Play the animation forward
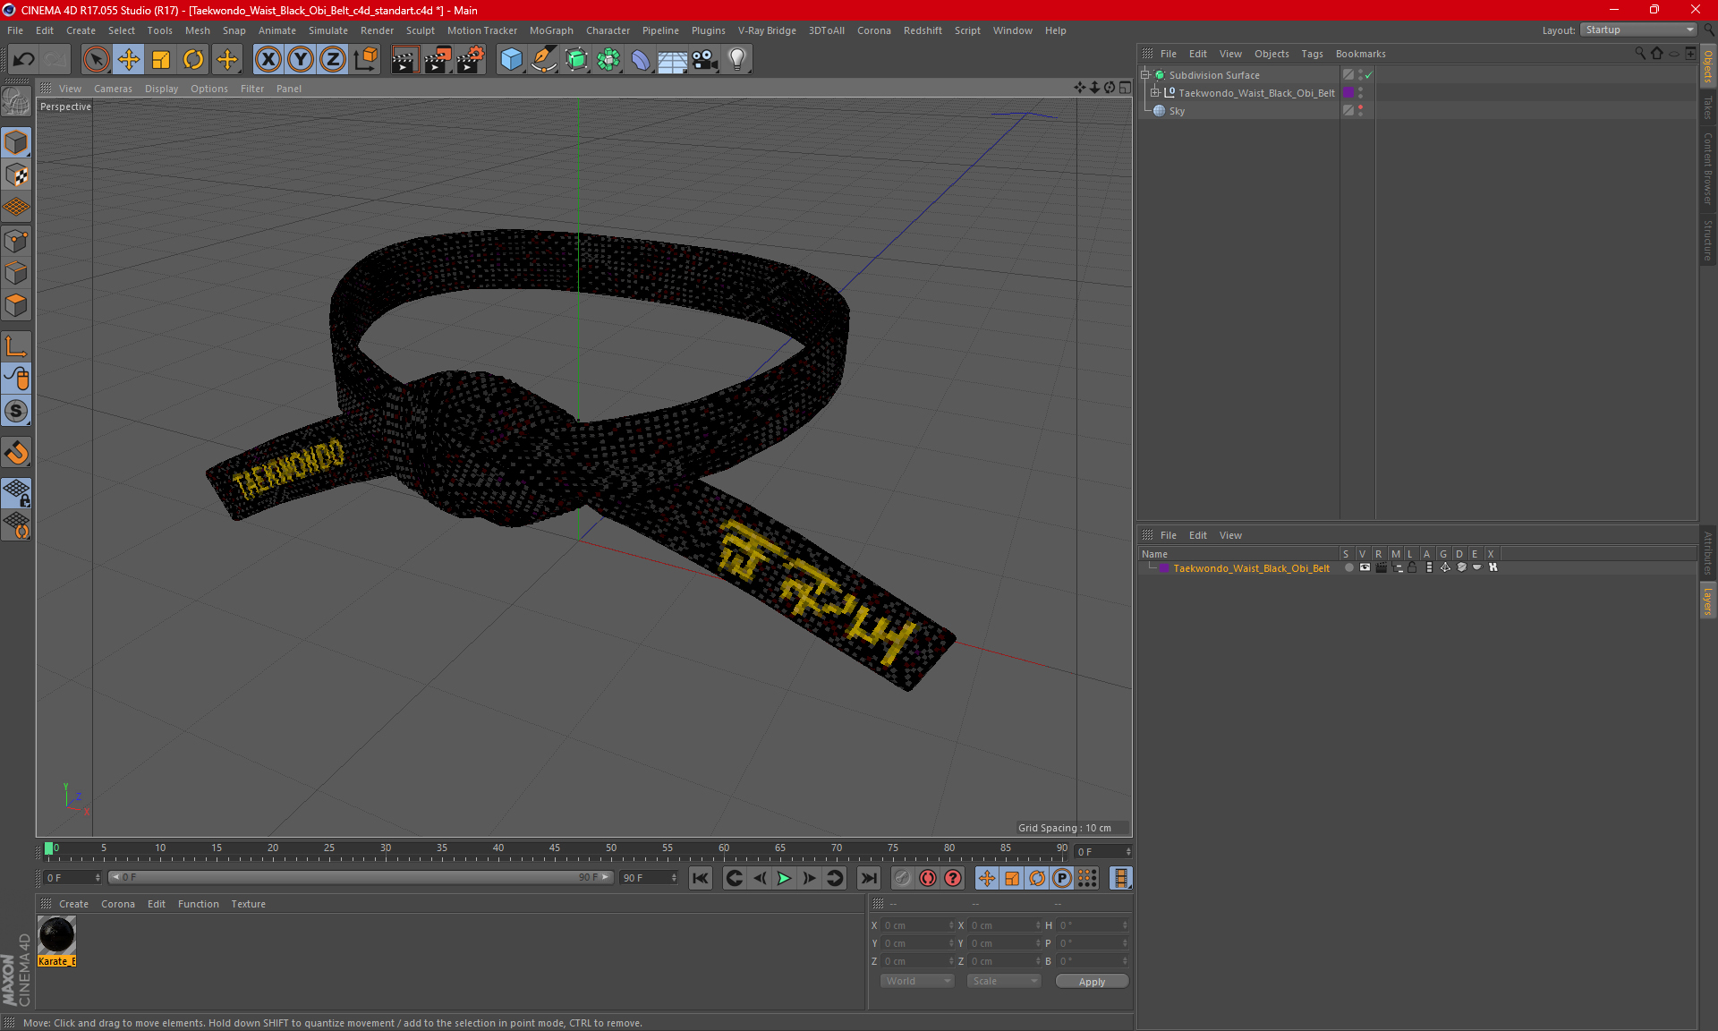This screenshot has width=1718, height=1031. tap(784, 879)
